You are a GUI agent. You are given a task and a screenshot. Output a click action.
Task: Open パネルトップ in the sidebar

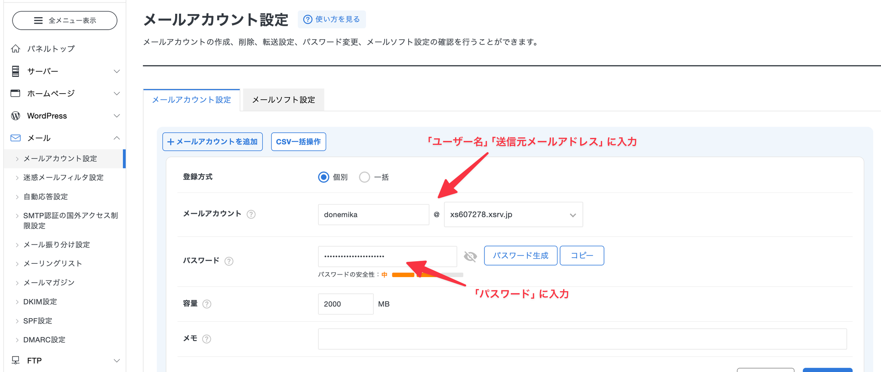coord(51,49)
